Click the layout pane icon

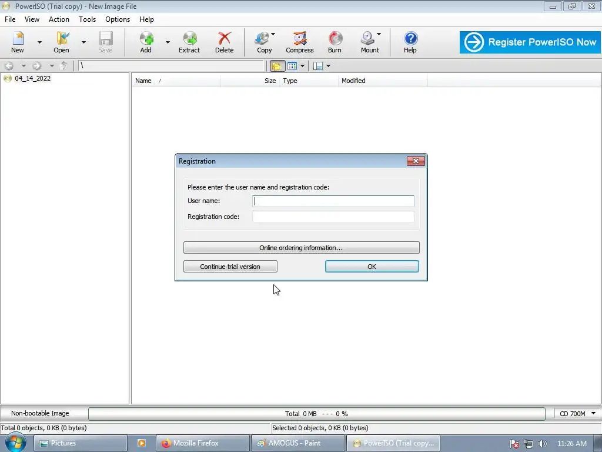click(318, 66)
